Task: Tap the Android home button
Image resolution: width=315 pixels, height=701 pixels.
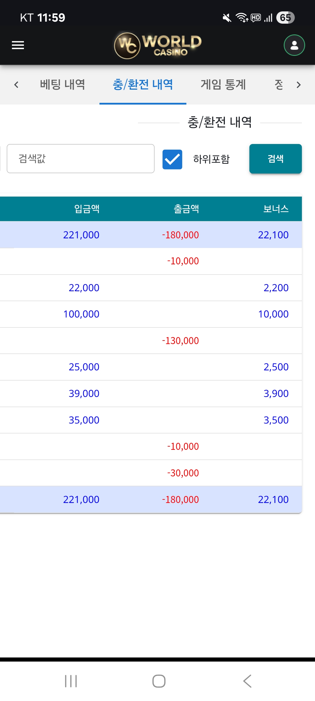Action: point(159,681)
